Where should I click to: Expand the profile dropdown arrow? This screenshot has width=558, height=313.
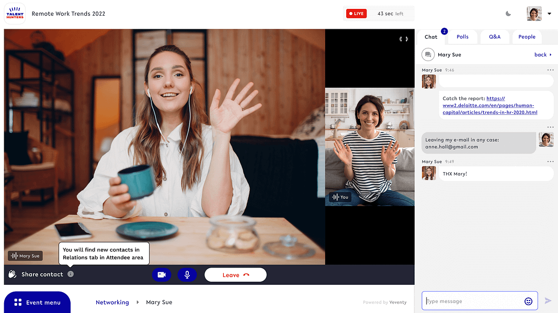(x=549, y=14)
